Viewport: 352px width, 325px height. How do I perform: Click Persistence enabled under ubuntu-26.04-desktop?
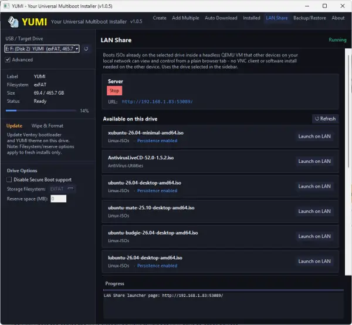pos(157,191)
